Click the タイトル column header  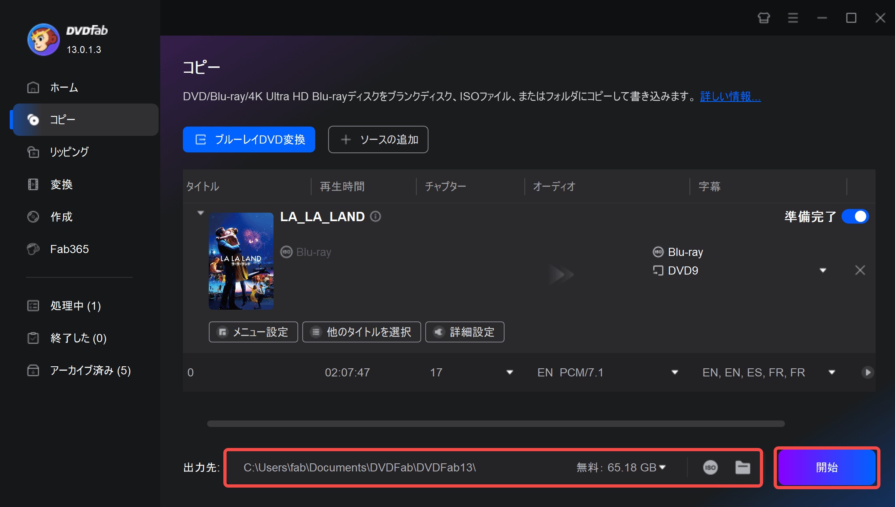click(203, 186)
